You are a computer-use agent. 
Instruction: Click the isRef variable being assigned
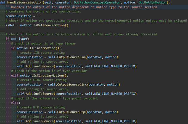[x=10, y=25]
